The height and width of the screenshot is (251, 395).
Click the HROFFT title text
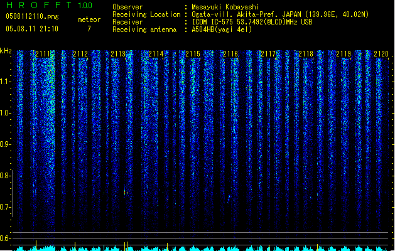tap(39, 5)
